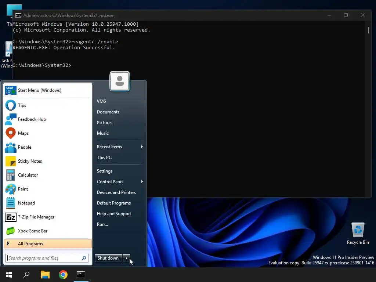The image size is (376, 282).
Task: Maximize the cmd.exe window
Action: 346,15
